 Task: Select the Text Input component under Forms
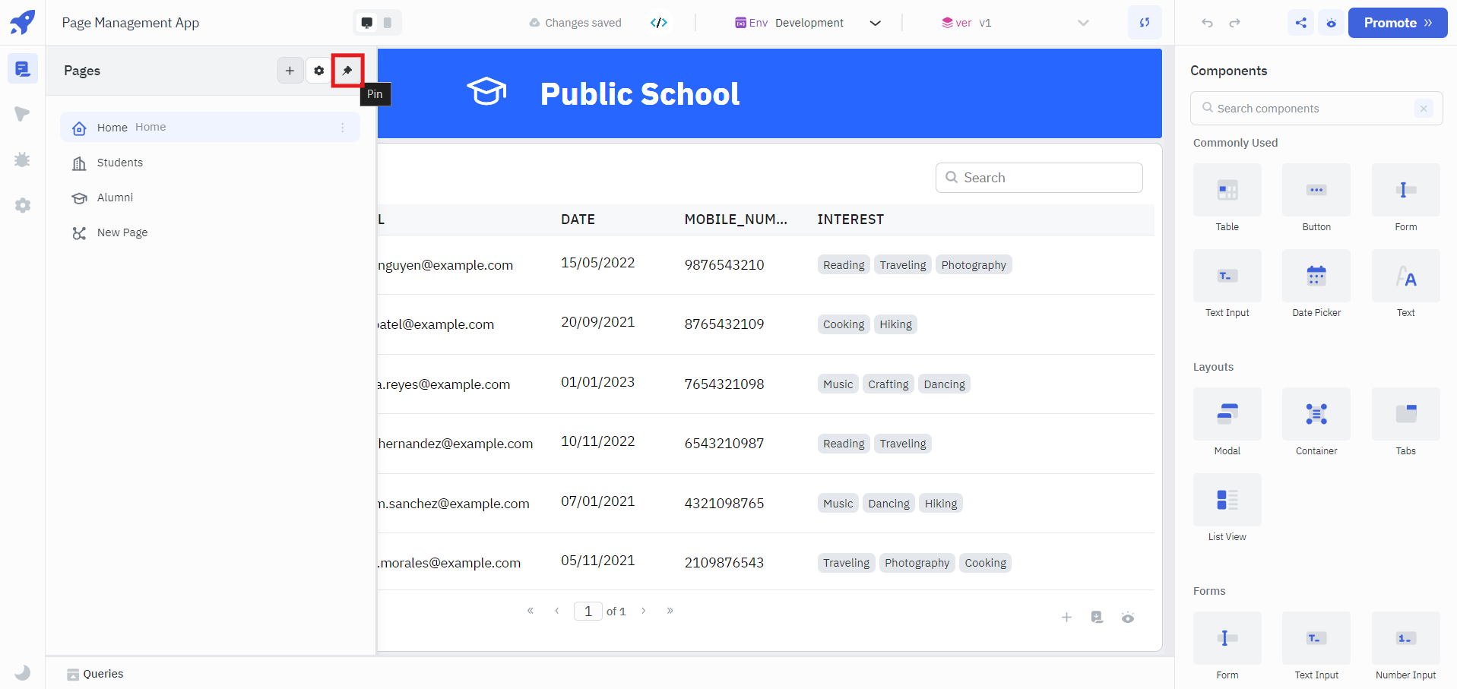pos(1316,646)
